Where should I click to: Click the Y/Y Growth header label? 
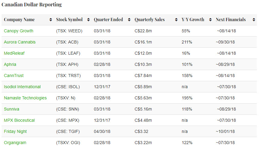point(193,20)
